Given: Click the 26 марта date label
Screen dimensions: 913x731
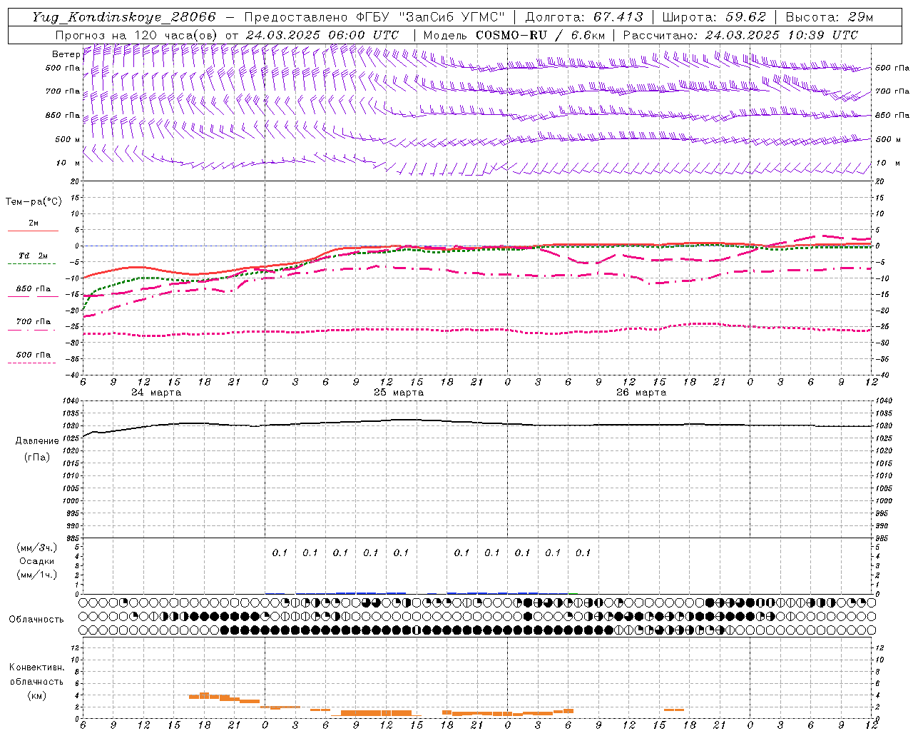Looking at the screenshot, I should click(641, 393).
